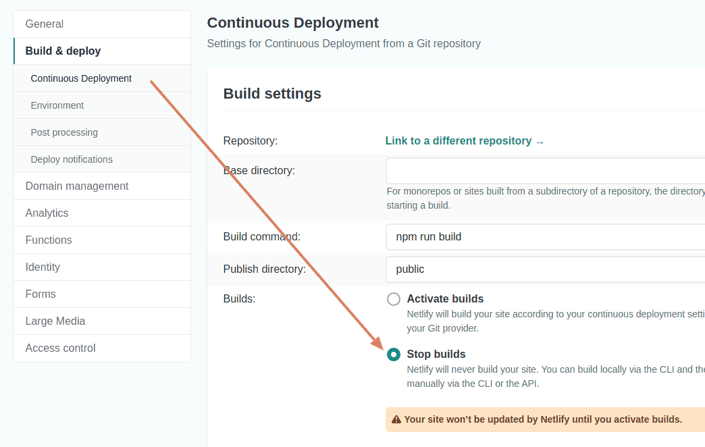Open Access control settings
This screenshot has height=447, width=705.
pyautogui.click(x=102, y=348)
